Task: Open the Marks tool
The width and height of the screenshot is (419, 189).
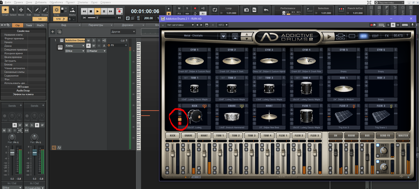Action: tap(72, 11)
